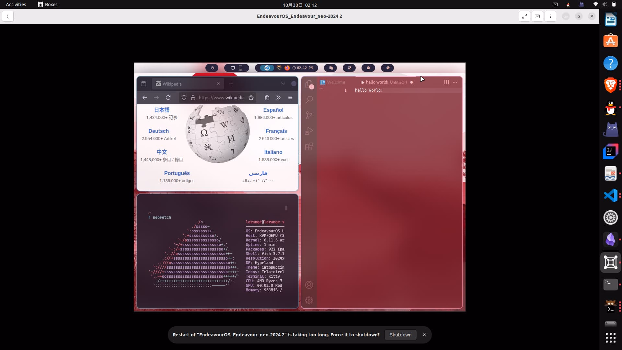The width and height of the screenshot is (622, 350).
Task: Click the Shutdown button in the notification
Action: [x=400, y=335]
